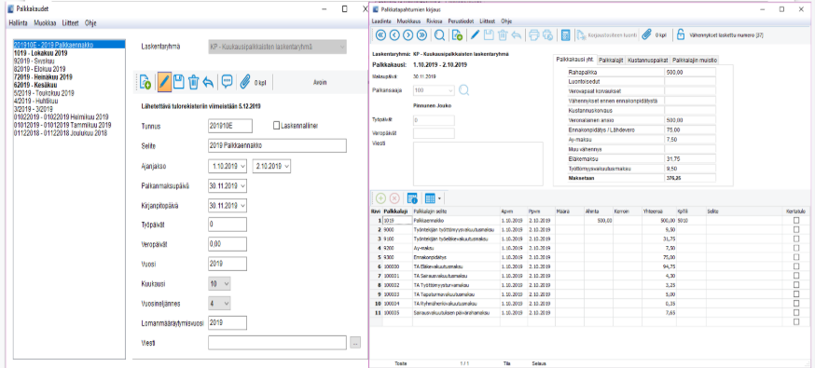Click the Tunnus field showing 201910E
815x368 pixels.
coord(229,126)
